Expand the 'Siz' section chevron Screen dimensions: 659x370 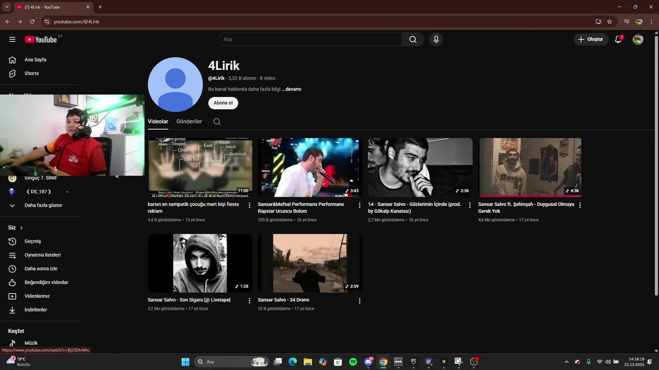coord(21,228)
